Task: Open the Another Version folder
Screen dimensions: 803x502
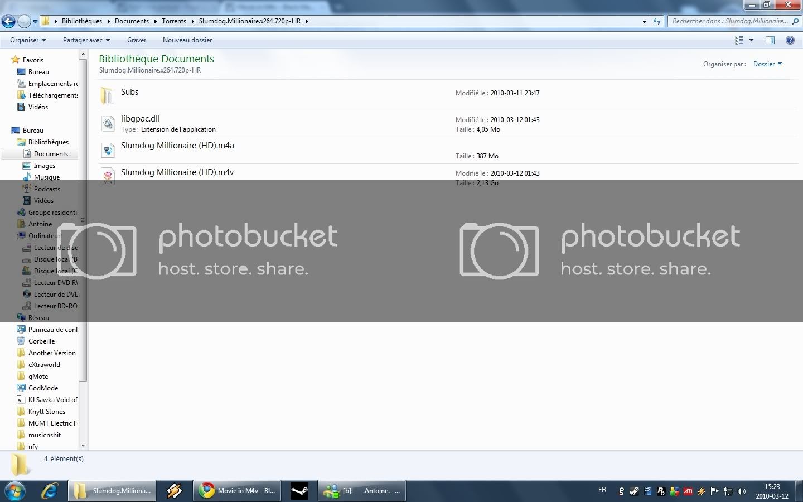Action: (x=52, y=353)
